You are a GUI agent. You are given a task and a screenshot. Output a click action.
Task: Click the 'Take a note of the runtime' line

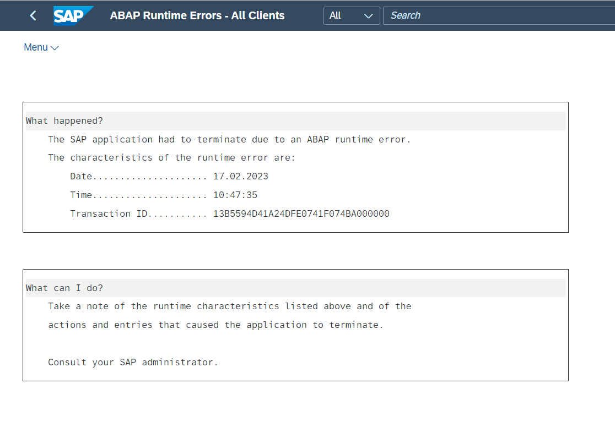[230, 306]
